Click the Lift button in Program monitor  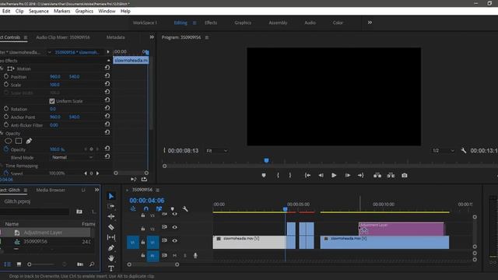coord(377,175)
